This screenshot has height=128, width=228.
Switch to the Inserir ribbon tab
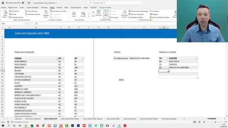[22, 7]
